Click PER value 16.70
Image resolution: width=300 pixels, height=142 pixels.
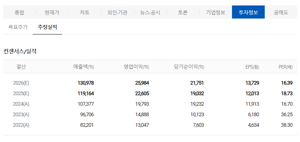click(287, 104)
